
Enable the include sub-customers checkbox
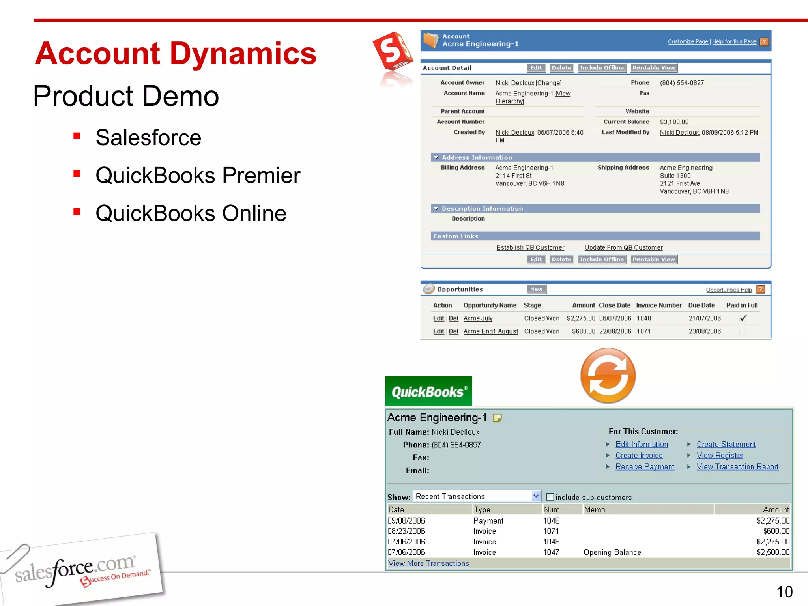550,497
